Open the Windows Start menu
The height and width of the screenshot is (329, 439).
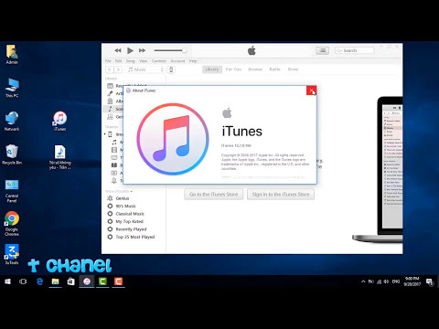pos(7,281)
